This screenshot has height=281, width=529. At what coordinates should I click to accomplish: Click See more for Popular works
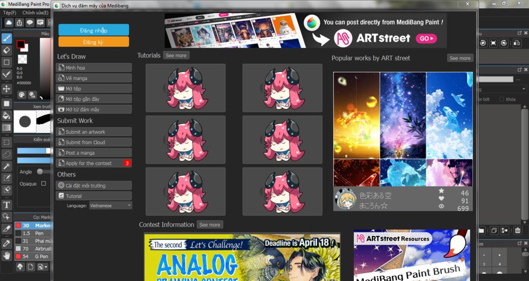click(460, 58)
